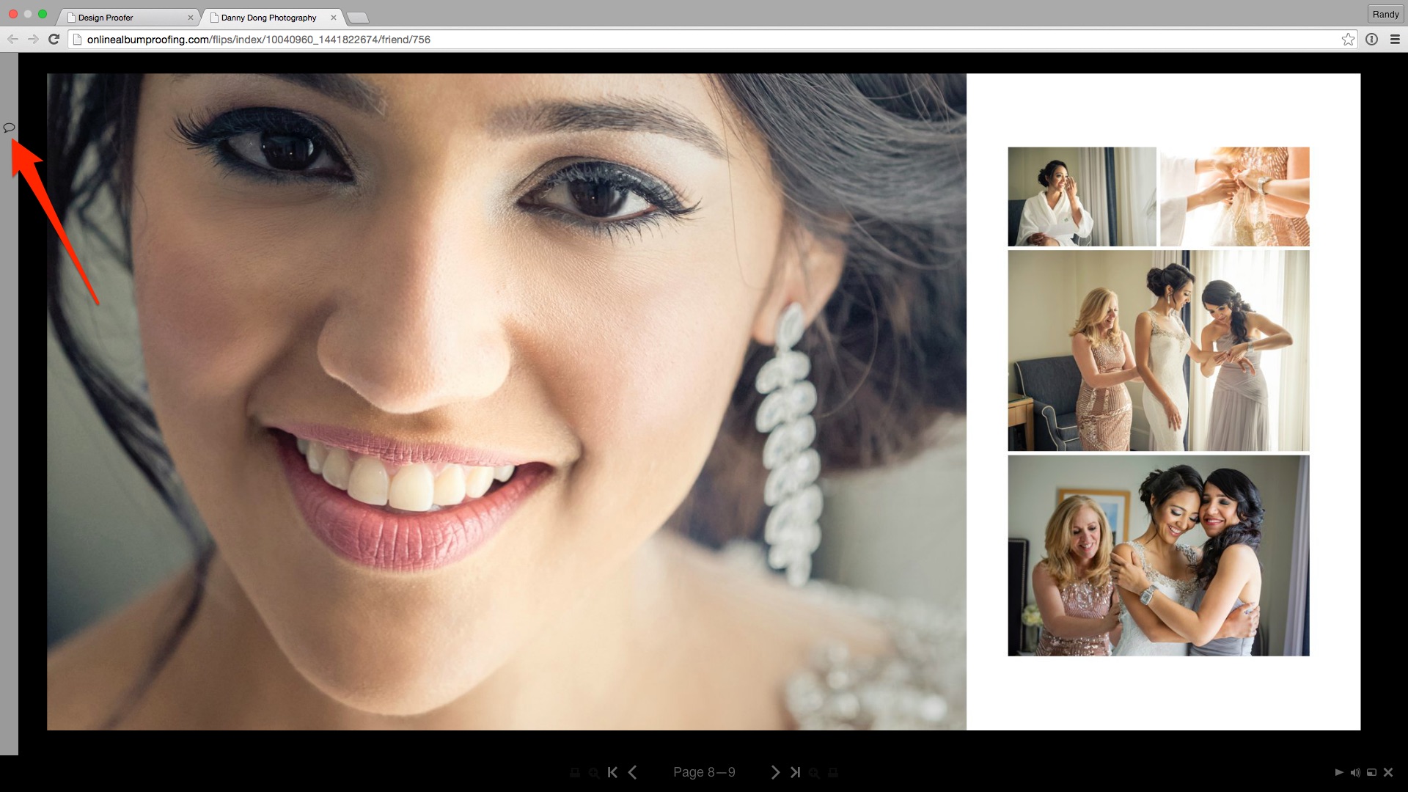Open a new browser tab

point(357,18)
